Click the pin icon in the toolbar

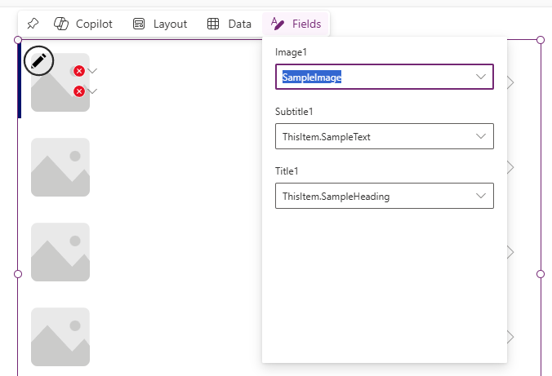pos(33,24)
